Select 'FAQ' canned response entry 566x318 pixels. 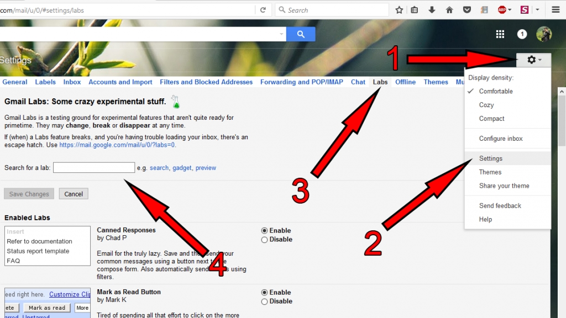13,261
